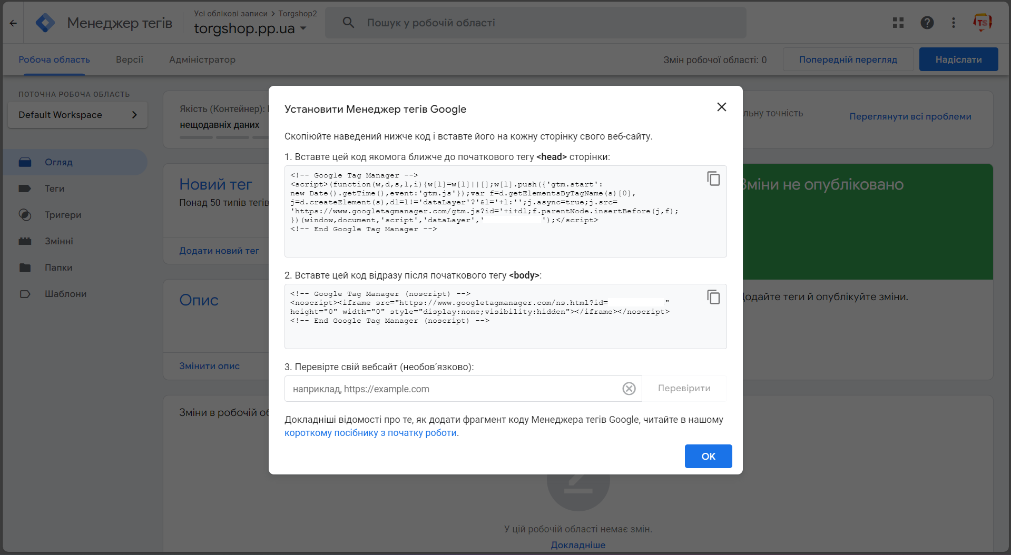The image size is (1011, 555).
Task: Click Змінити опис link
Action: (209, 366)
